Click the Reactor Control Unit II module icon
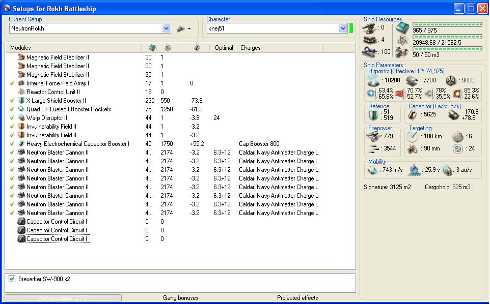This screenshot has width=490, height=304. [x=21, y=92]
